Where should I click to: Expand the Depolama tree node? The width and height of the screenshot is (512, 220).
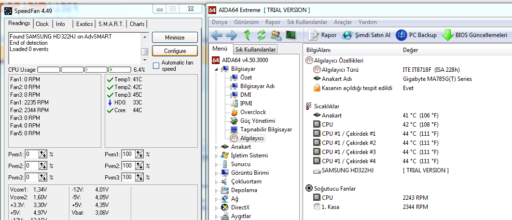216,190
